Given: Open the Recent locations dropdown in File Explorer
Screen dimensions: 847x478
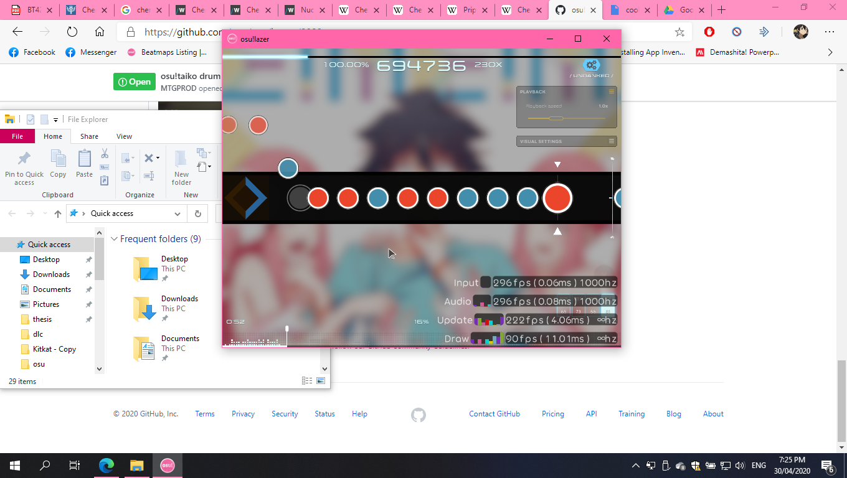Looking at the screenshot, I should pyautogui.click(x=44, y=213).
